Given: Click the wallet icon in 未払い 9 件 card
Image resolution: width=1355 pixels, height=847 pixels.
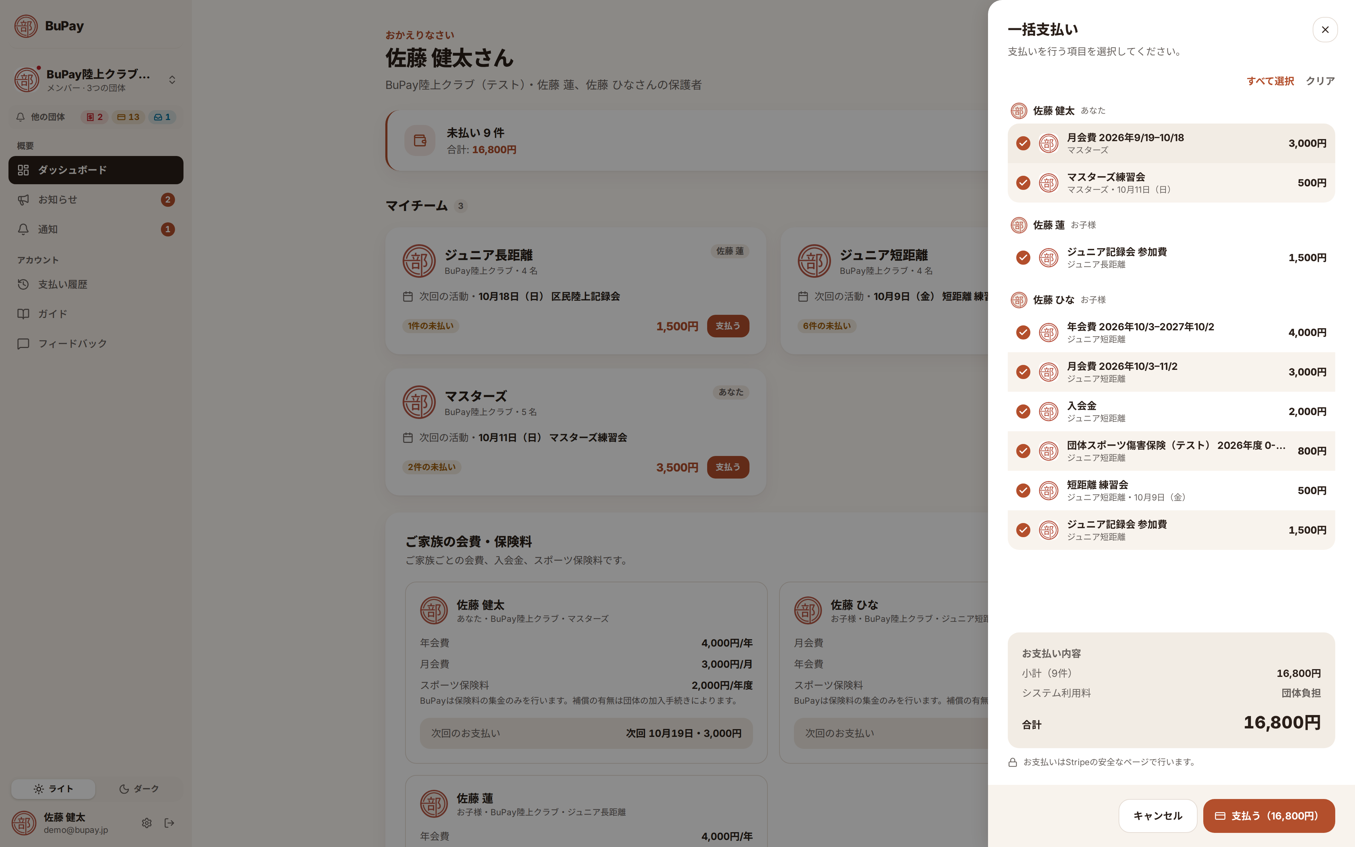Looking at the screenshot, I should (420, 140).
